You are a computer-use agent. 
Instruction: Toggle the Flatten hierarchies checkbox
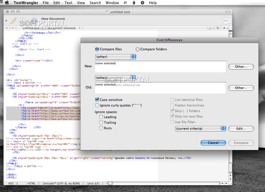click(x=172, y=105)
